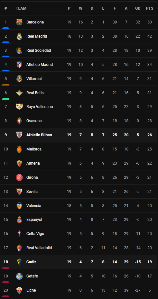The image size is (158, 299).
Task: Open the Celta Vigo team link
Action: coord(35,234)
